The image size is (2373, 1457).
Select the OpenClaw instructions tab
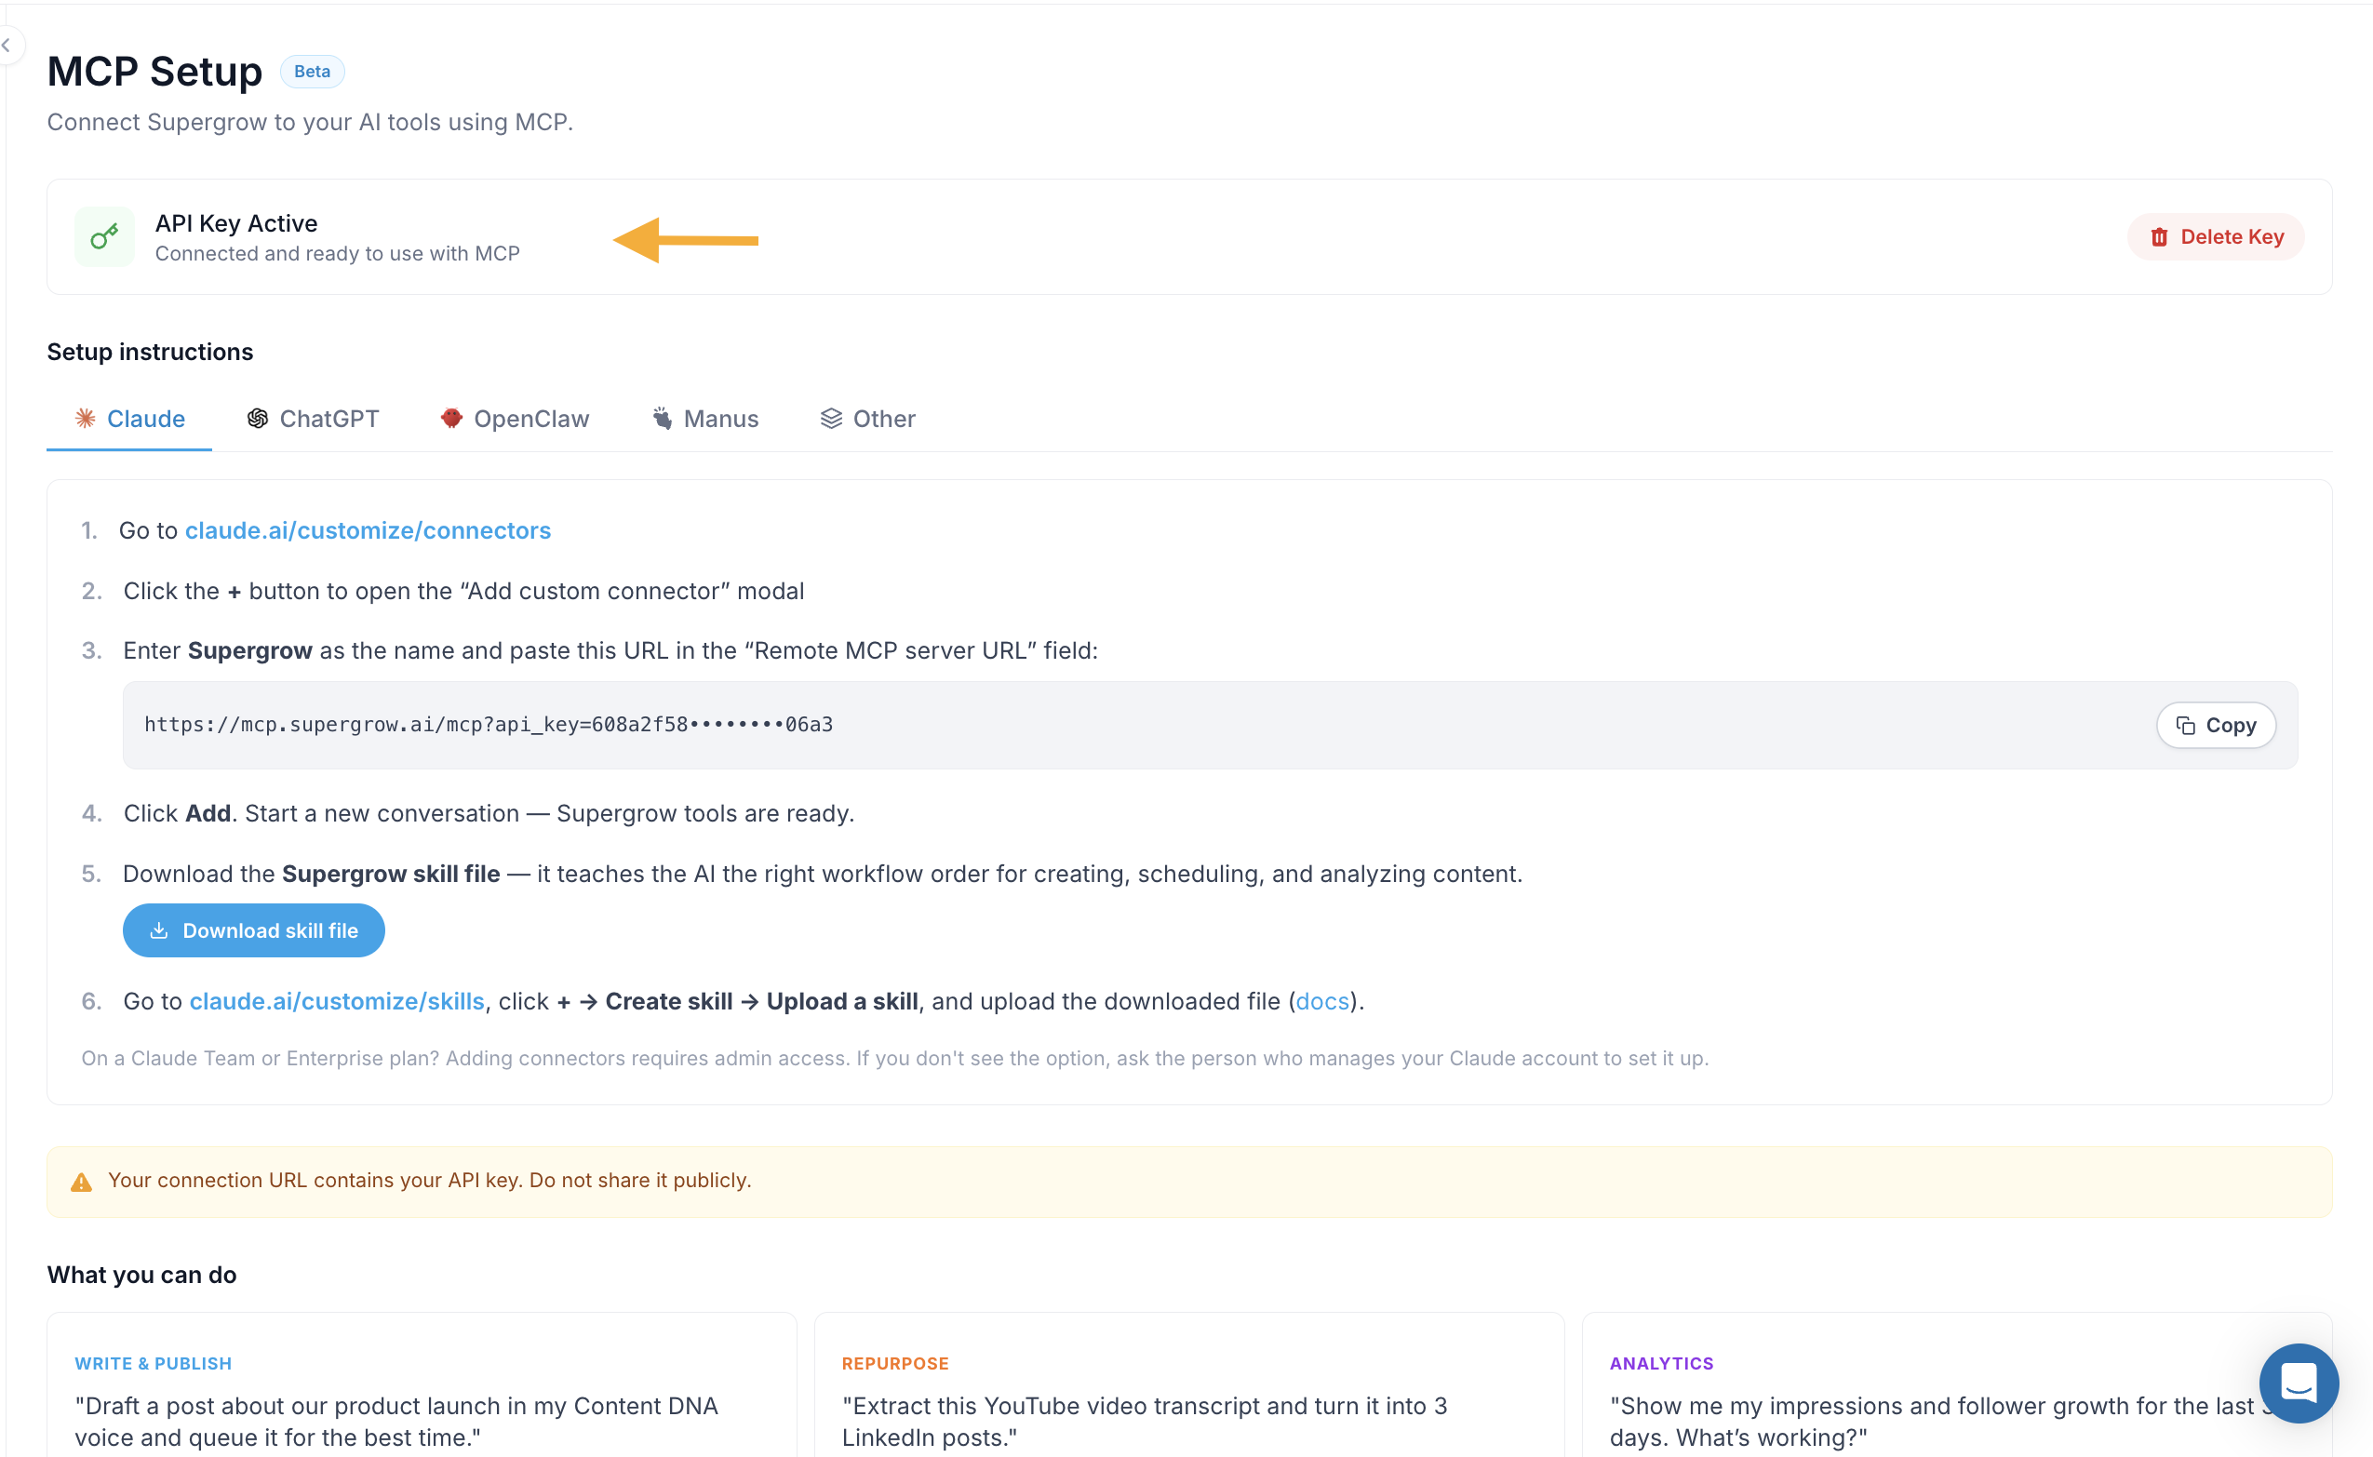tap(515, 419)
